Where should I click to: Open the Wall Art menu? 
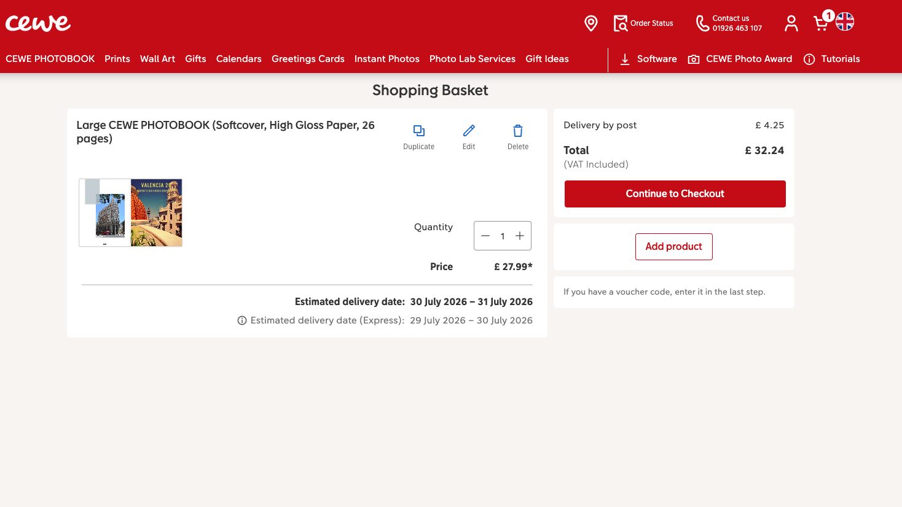point(157,59)
